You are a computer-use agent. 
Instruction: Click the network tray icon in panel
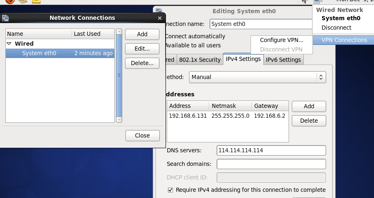click(x=318, y=1)
